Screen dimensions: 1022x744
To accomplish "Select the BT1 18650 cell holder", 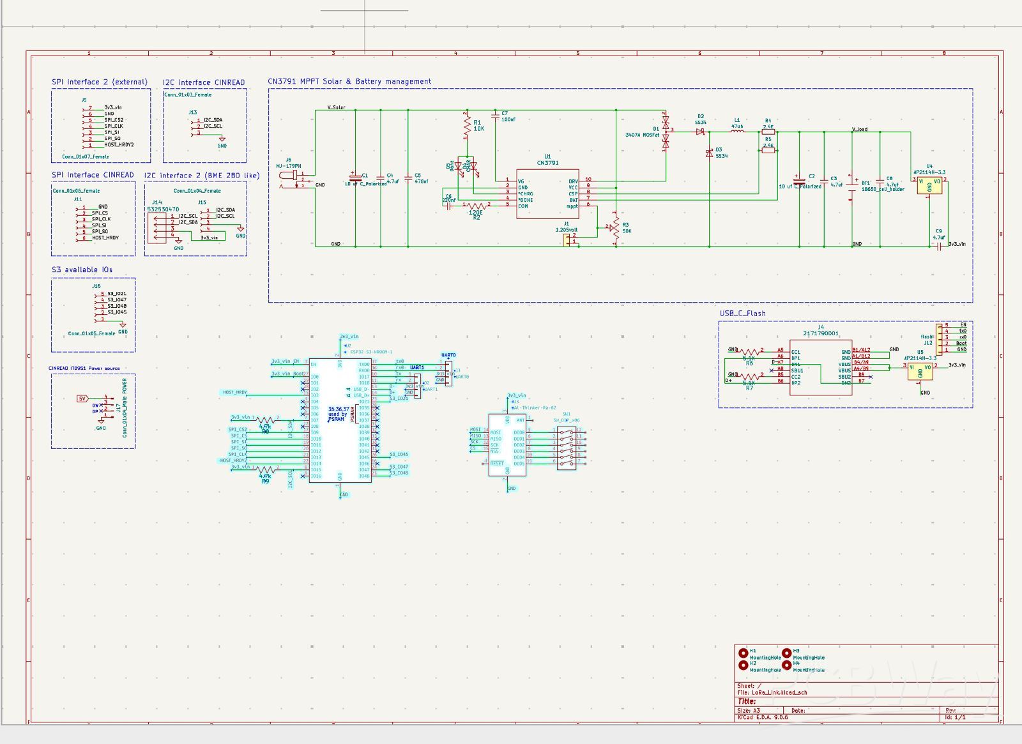I will (852, 187).
